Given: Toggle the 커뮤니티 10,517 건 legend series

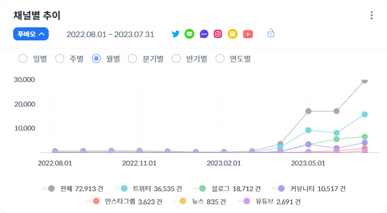Looking at the screenshot, I should coord(309,188).
